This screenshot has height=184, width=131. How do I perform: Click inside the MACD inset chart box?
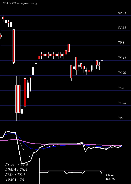tap(72, 171)
